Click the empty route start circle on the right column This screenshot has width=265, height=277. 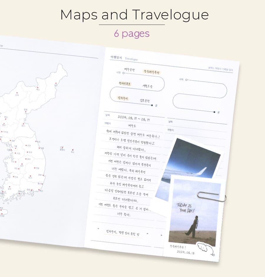[186, 80]
